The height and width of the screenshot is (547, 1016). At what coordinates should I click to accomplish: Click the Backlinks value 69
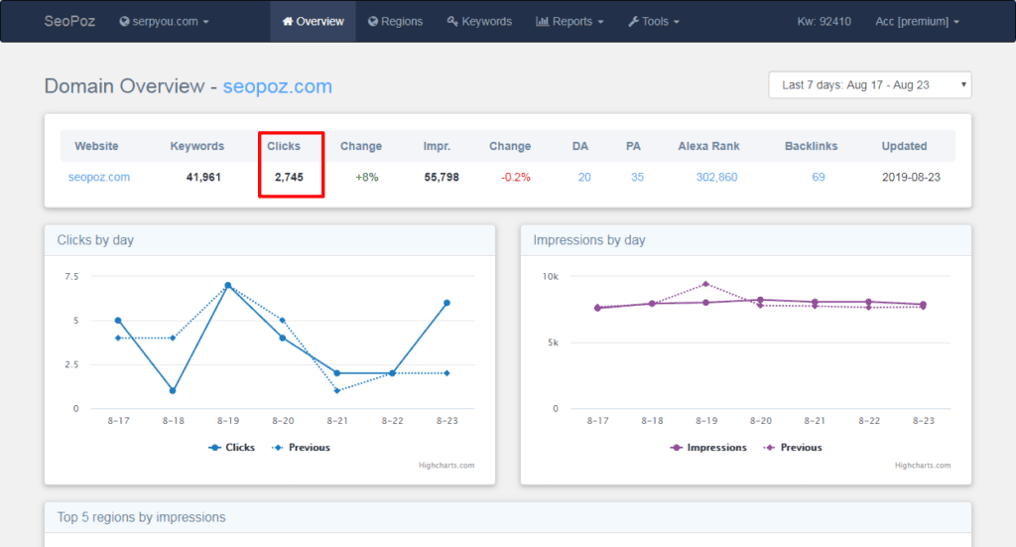pos(819,177)
